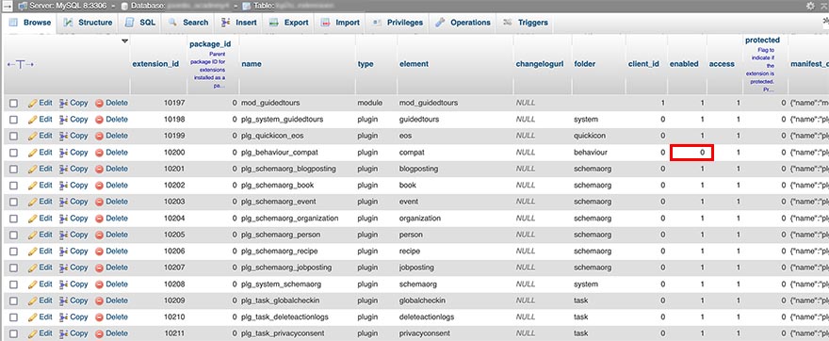Click element cell privacyconsent
The height and width of the screenshot is (341, 829).
coord(425,333)
